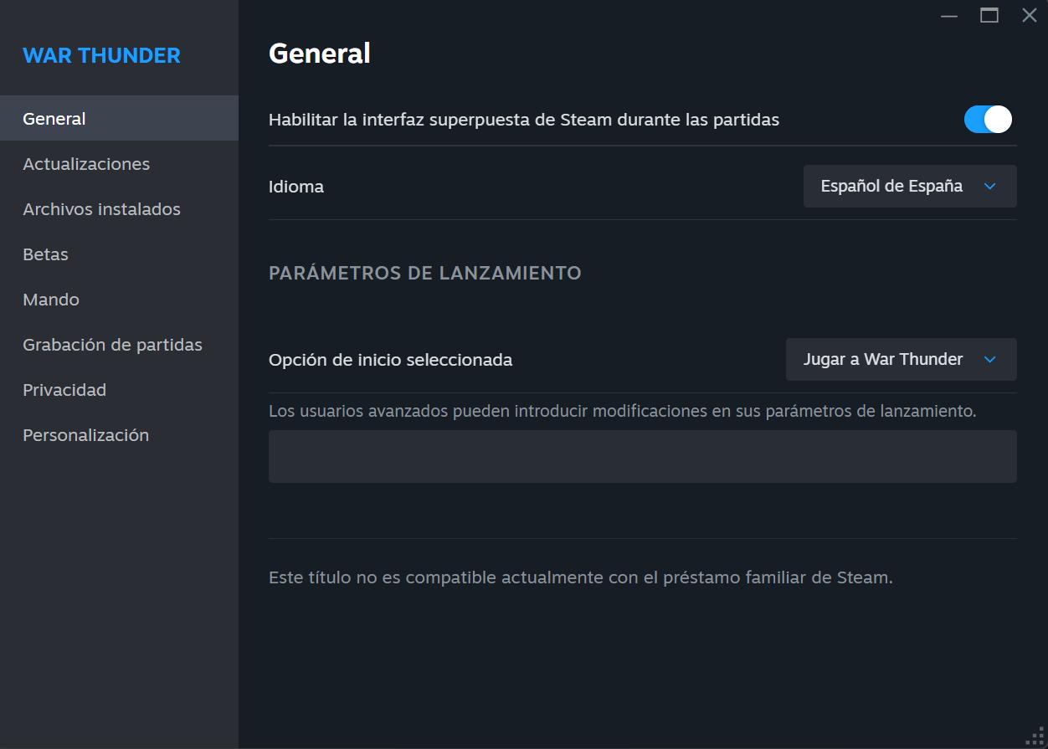Screen dimensions: 1048x749
Task: Open the Actualizaciones section
Action: point(86,164)
